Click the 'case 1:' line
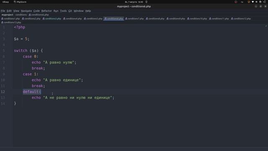The height and width of the screenshot is (151, 268). (31, 74)
